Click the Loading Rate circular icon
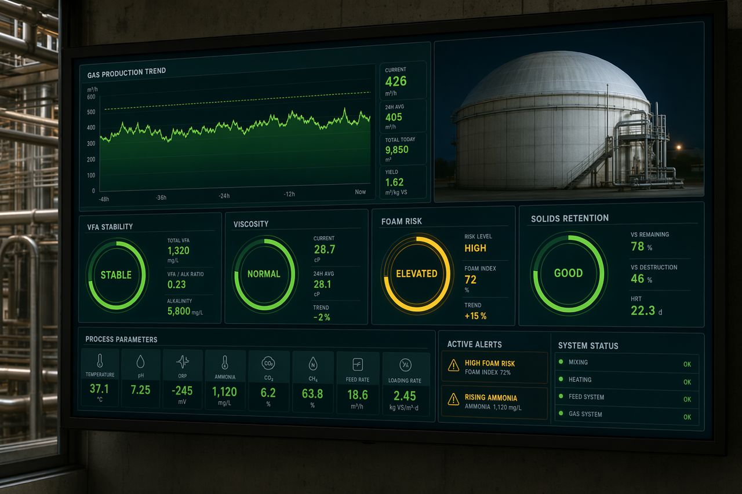This screenshot has width=742, height=494. pyautogui.click(x=405, y=365)
